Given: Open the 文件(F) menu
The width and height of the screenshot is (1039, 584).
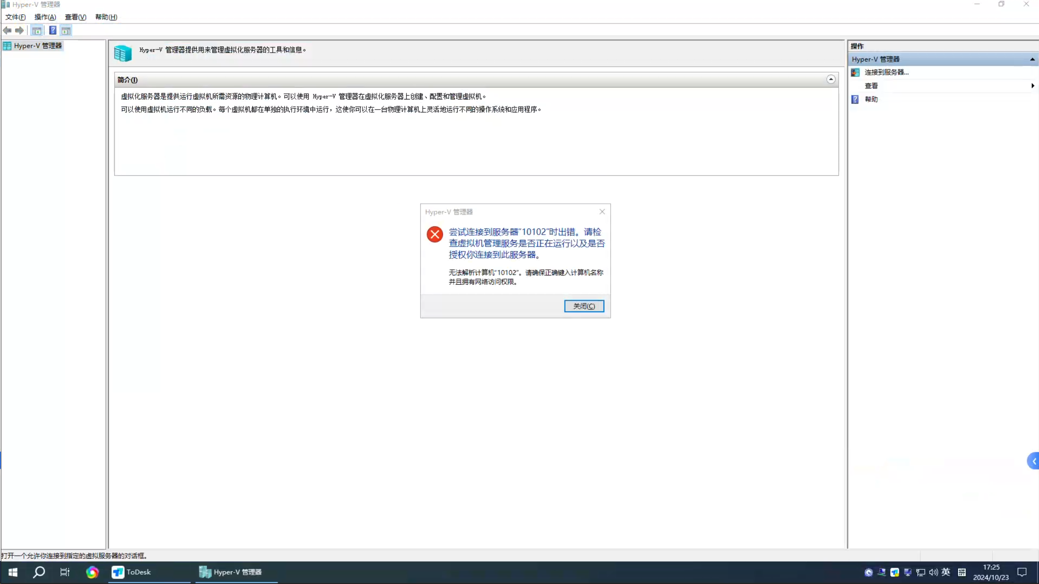Looking at the screenshot, I should pyautogui.click(x=15, y=17).
